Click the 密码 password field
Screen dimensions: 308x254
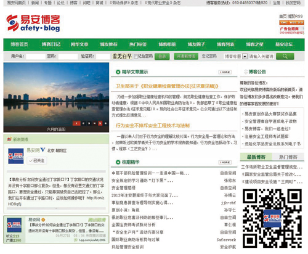tap(68, 56)
